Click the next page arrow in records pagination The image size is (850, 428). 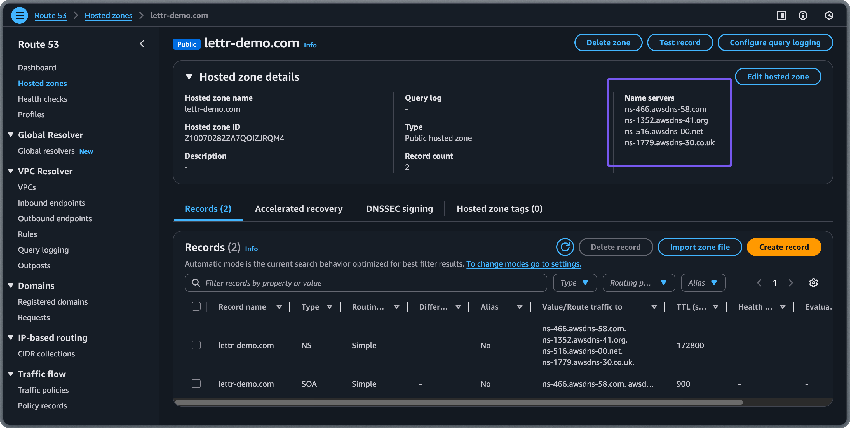coord(791,282)
